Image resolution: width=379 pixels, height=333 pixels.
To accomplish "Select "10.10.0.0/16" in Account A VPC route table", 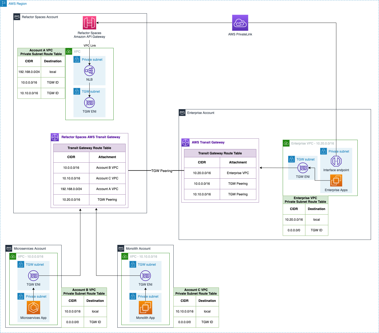I will click(x=29, y=93).
